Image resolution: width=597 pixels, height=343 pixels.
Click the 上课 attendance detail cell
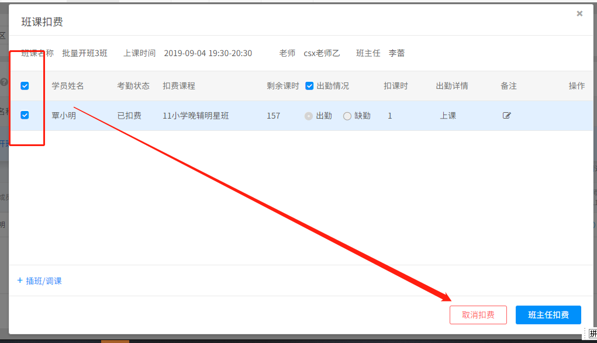pos(448,116)
